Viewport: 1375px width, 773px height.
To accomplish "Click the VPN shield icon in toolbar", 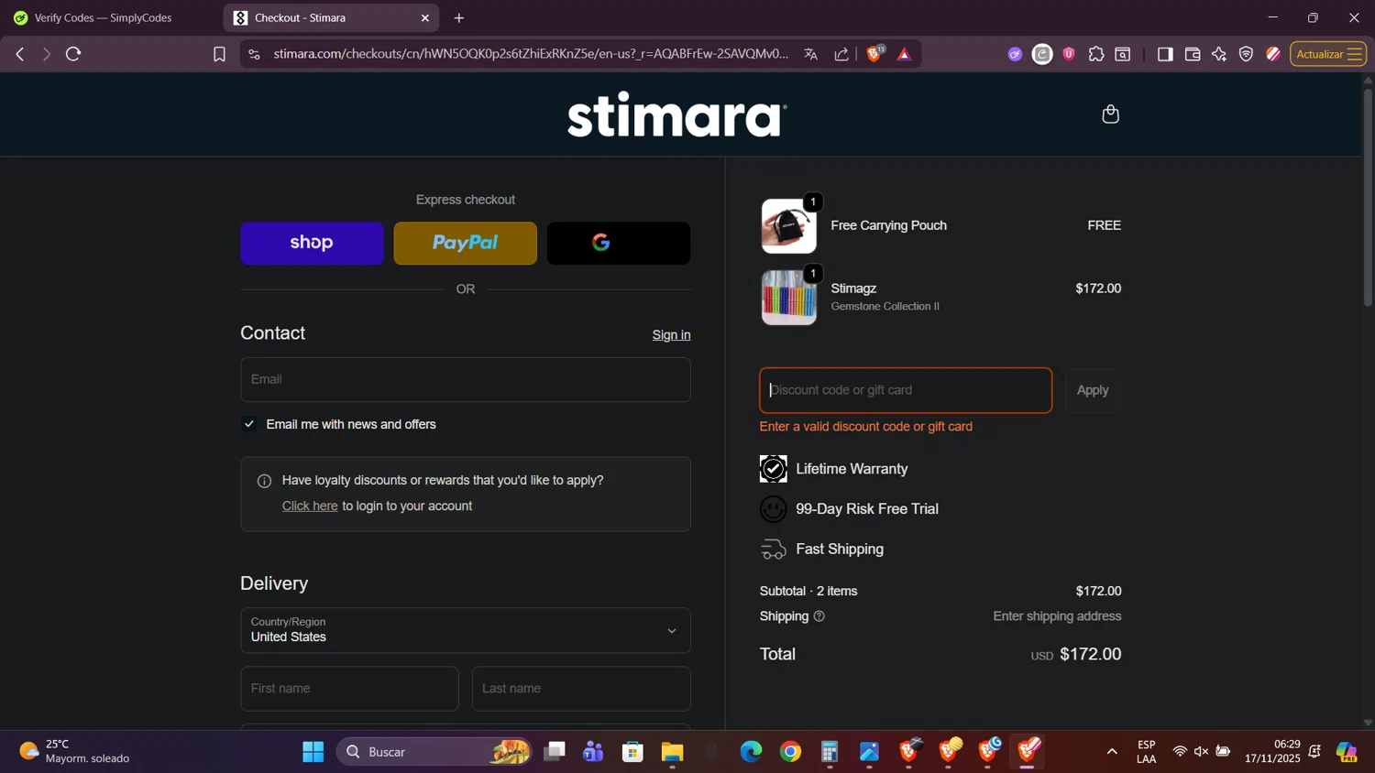I will (x=1246, y=54).
